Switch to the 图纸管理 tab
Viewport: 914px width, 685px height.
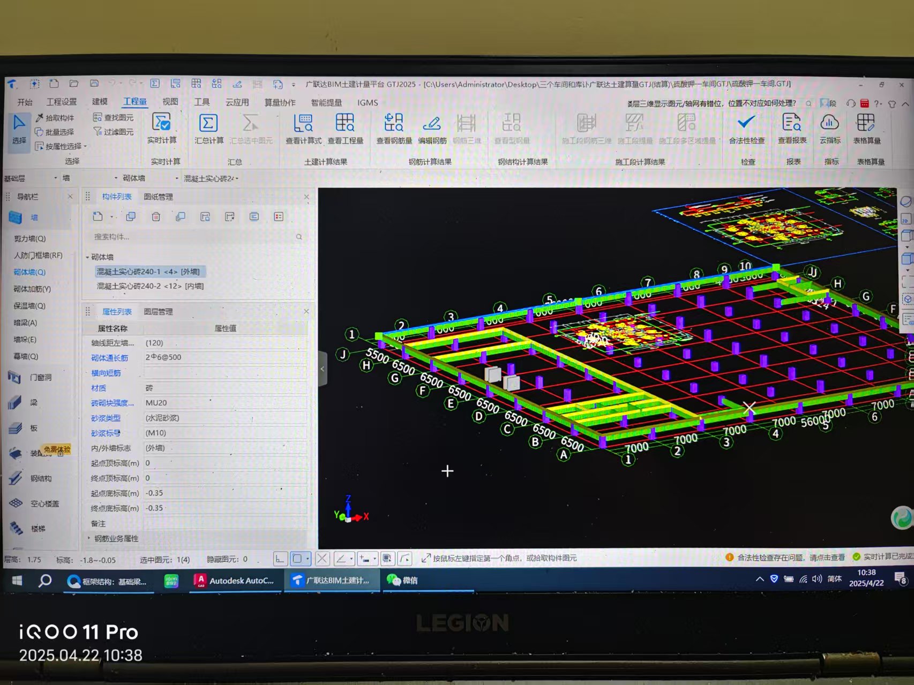[158, 197]
